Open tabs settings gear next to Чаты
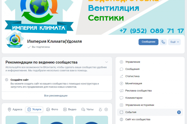 point(106,110)
